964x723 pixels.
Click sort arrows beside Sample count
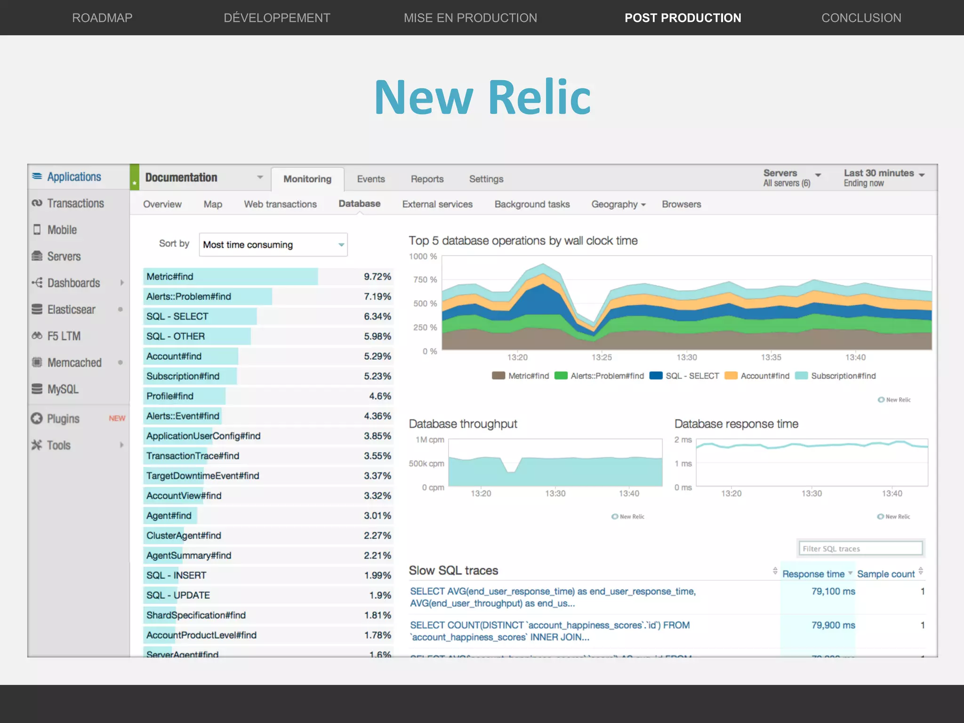tap(921, 571)
